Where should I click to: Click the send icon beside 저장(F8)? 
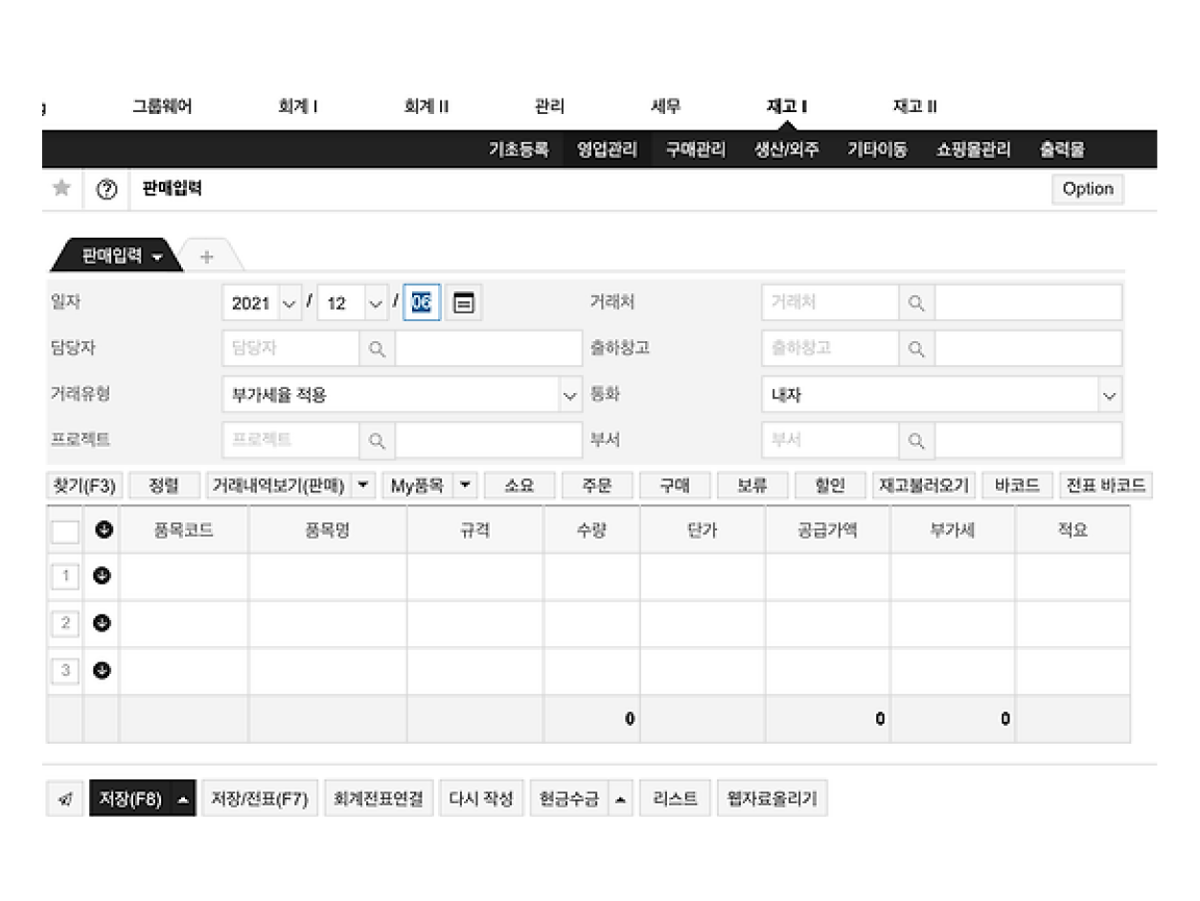coord(65,799)
